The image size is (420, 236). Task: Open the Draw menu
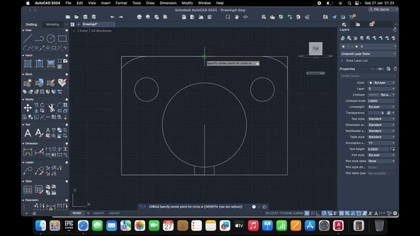[150, 3]
